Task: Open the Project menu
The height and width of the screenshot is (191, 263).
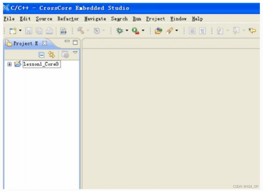Action: (156, 19)
